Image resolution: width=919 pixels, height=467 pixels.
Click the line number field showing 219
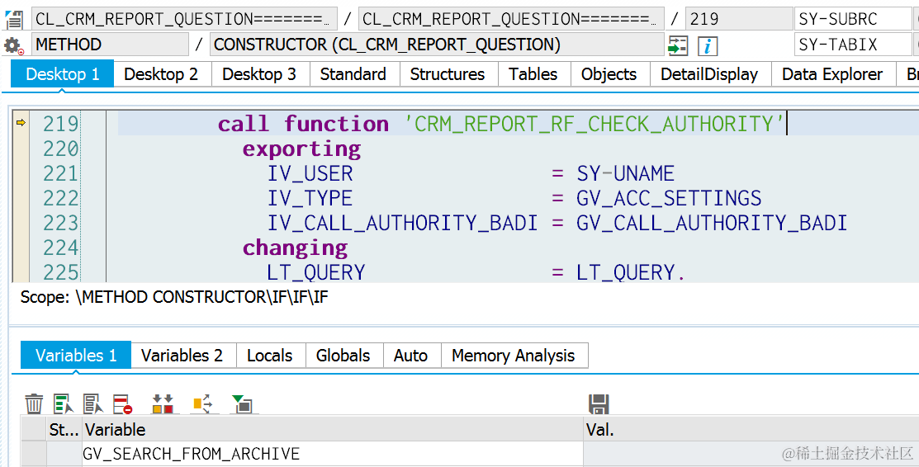(x=738, y=19)
